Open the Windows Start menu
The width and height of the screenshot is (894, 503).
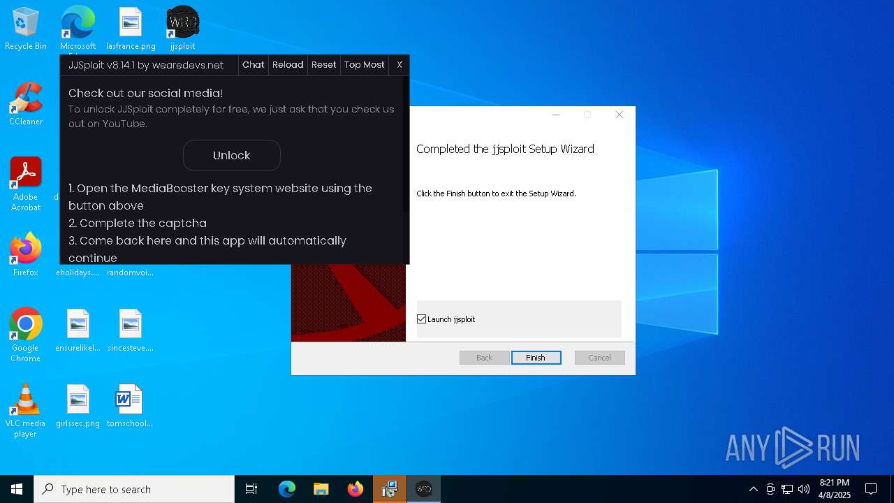click(x=17, y=489)
